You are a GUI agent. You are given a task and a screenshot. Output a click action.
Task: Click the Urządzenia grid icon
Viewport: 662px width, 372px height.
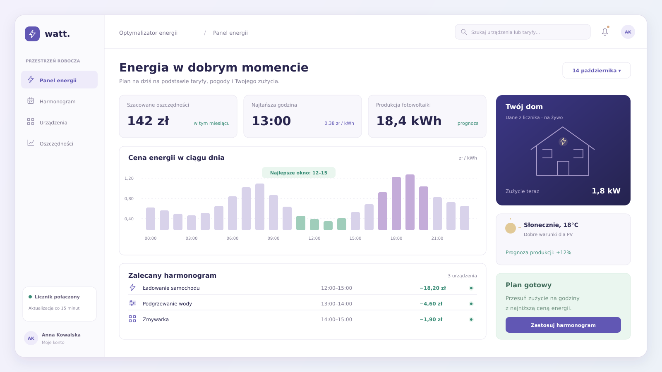tap(31, 122)
